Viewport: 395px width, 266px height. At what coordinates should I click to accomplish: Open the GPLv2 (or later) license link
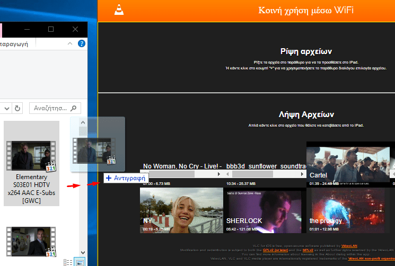pos(275,250)
